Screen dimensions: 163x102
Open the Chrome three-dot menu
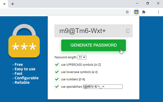[158, 12]
